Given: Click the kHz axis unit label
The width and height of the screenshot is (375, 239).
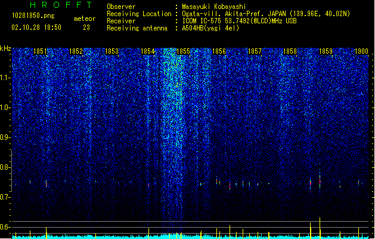Looking at the screenshot, I should click(5, 48).
